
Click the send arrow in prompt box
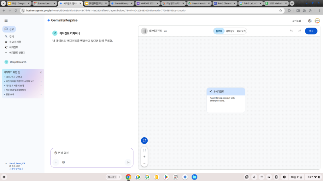[x=128, y=162]
